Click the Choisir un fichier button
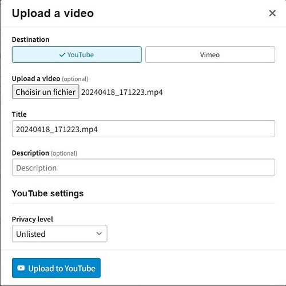The height and width of the screenshot is (286, 286). [45, 92]
